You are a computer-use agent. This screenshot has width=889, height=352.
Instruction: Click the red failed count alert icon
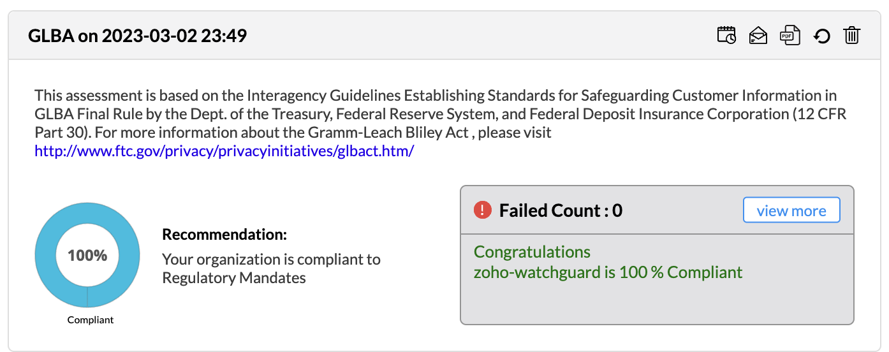coord(483,210)
